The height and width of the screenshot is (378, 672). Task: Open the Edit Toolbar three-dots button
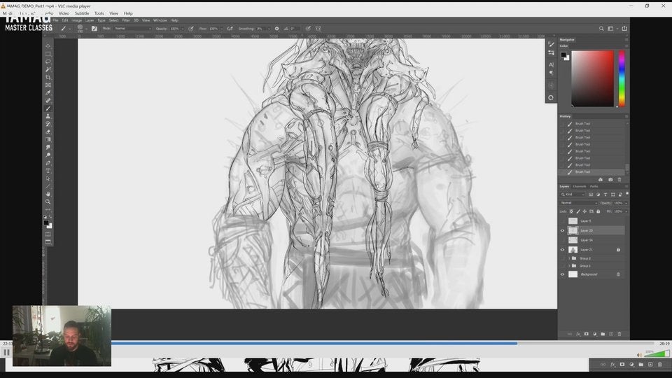pyautogui.click(x=48, y=209)
